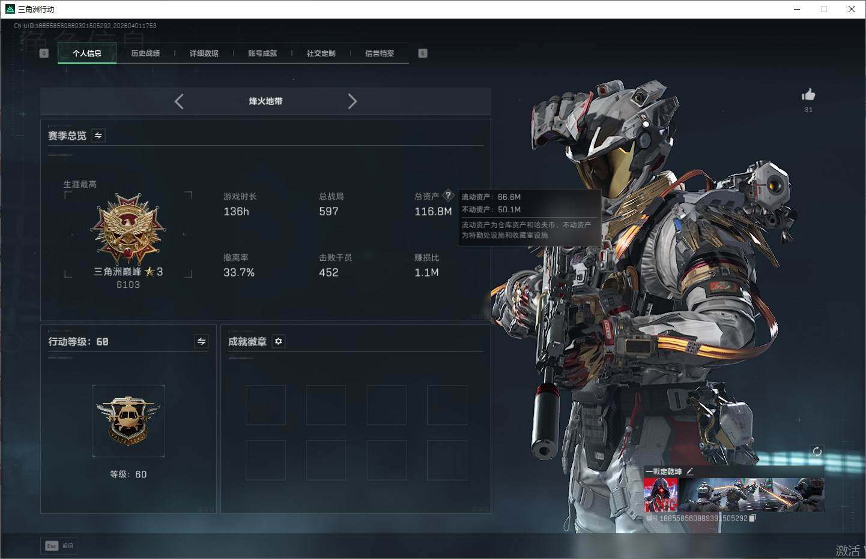Open the 详细数据 tab
The height and width of the screenshot is (559, 866).
(x=204, y=53)
